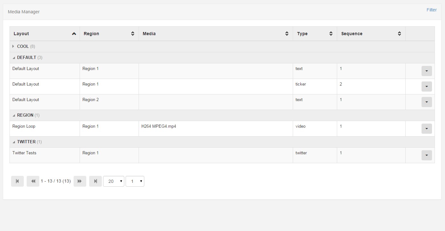The height and width of the screenshot is (231, 445).
Task: Jump to the last page
Action: pos(95,181)
